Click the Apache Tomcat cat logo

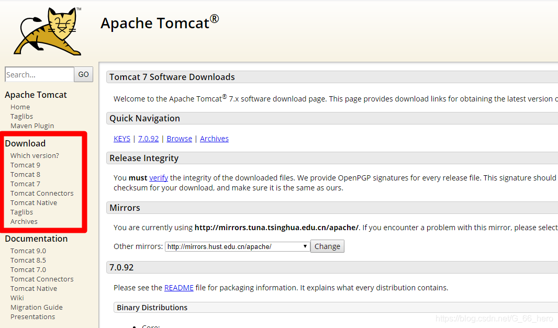point(47,31)
